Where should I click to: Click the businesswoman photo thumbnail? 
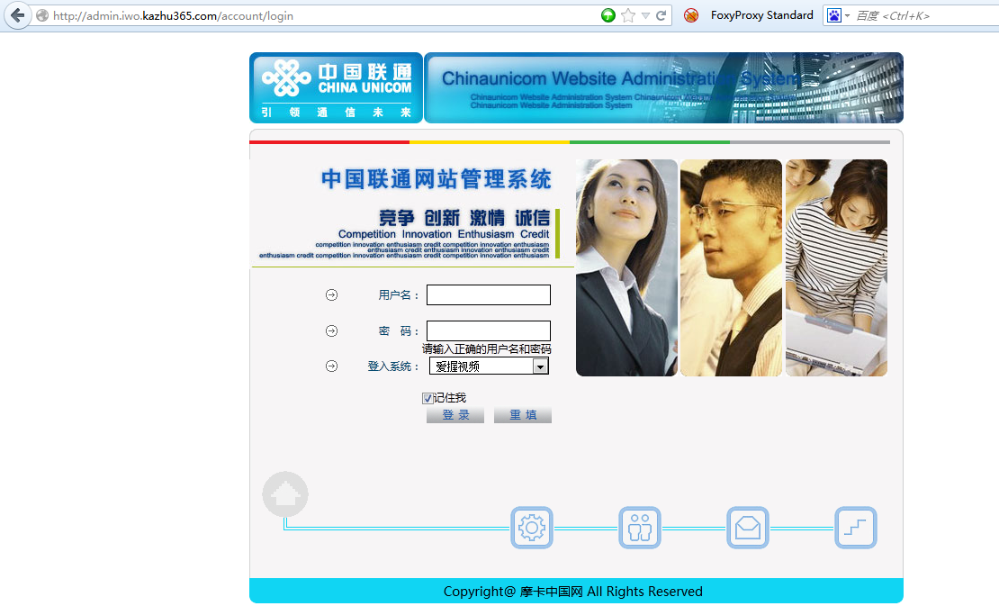627,267
